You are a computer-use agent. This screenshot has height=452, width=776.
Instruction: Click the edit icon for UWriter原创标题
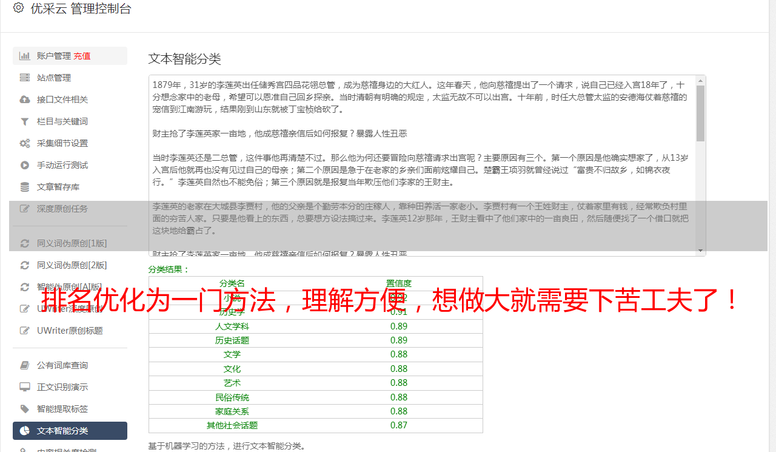(25, 331)
